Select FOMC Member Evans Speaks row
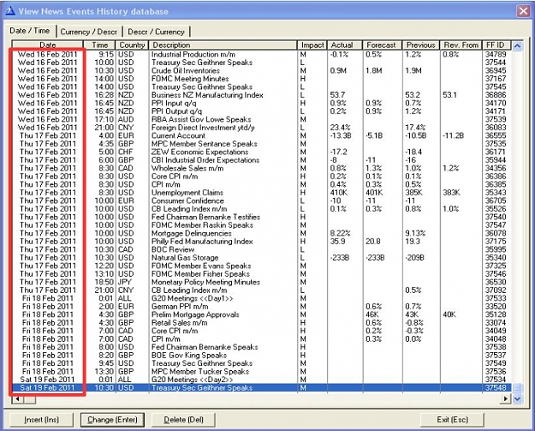535x431 pixels. [261, 266]
